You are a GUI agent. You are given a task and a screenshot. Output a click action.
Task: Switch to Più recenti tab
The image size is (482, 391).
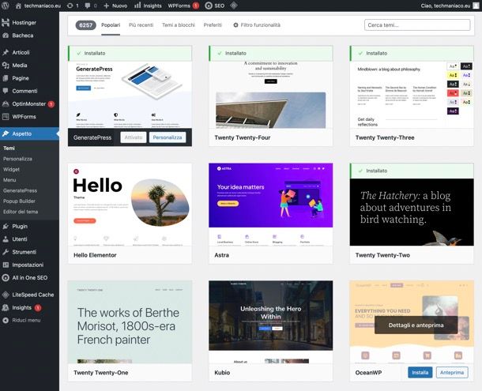[x=141, y=25]
